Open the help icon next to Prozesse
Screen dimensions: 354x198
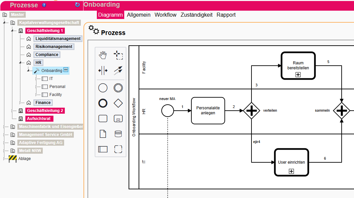(44, 5)
